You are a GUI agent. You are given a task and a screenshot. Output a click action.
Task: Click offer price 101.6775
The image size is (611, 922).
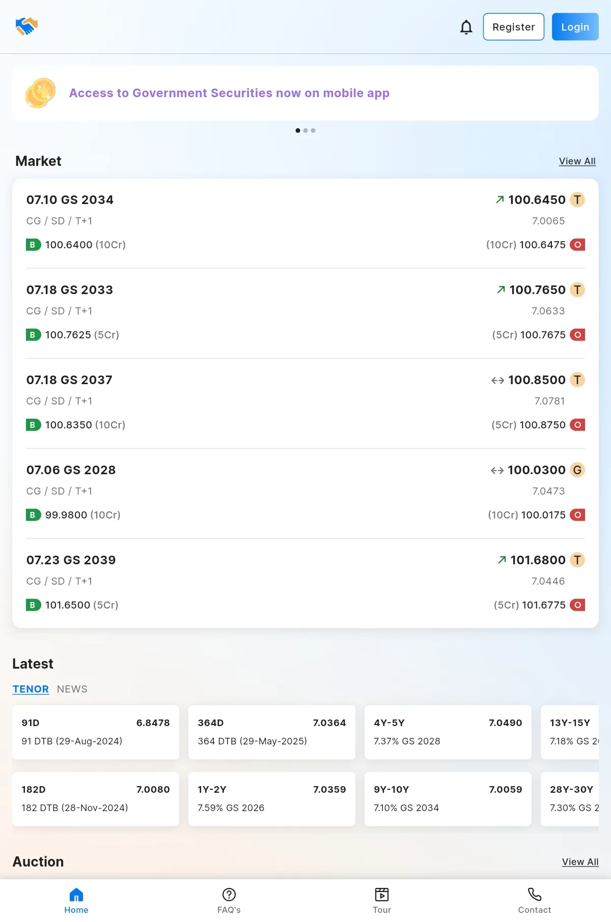pyautogui.click(x=544, y=605)
